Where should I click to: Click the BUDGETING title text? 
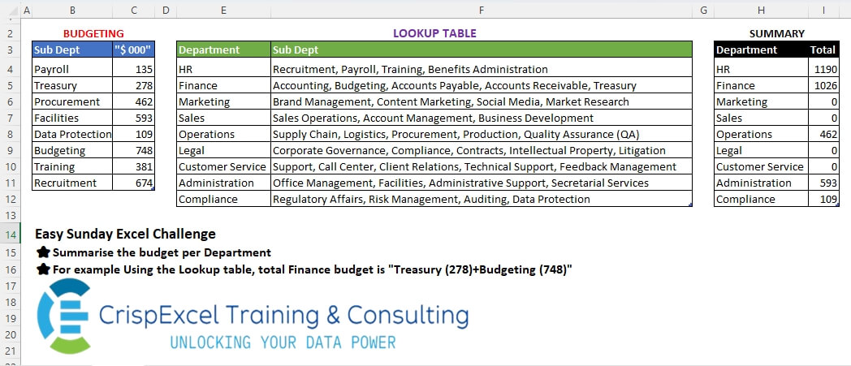point(93,33)
